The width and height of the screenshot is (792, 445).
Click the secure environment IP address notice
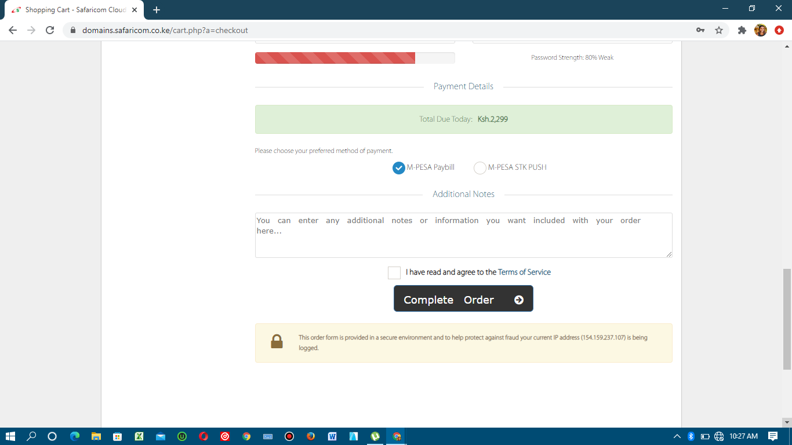464,343
